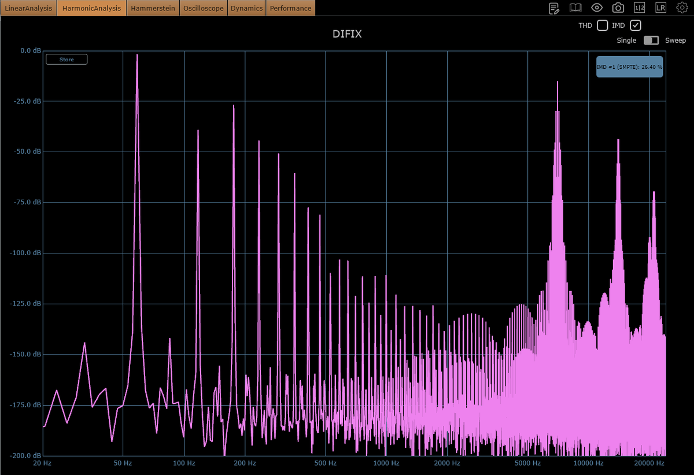
Task: Switch to the LinearAnalysis tab
Action: pos(28,8)
